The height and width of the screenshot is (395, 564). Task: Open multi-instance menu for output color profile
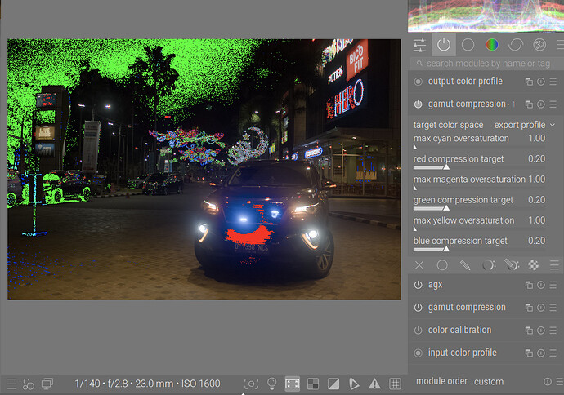click(x=529, y=82)
